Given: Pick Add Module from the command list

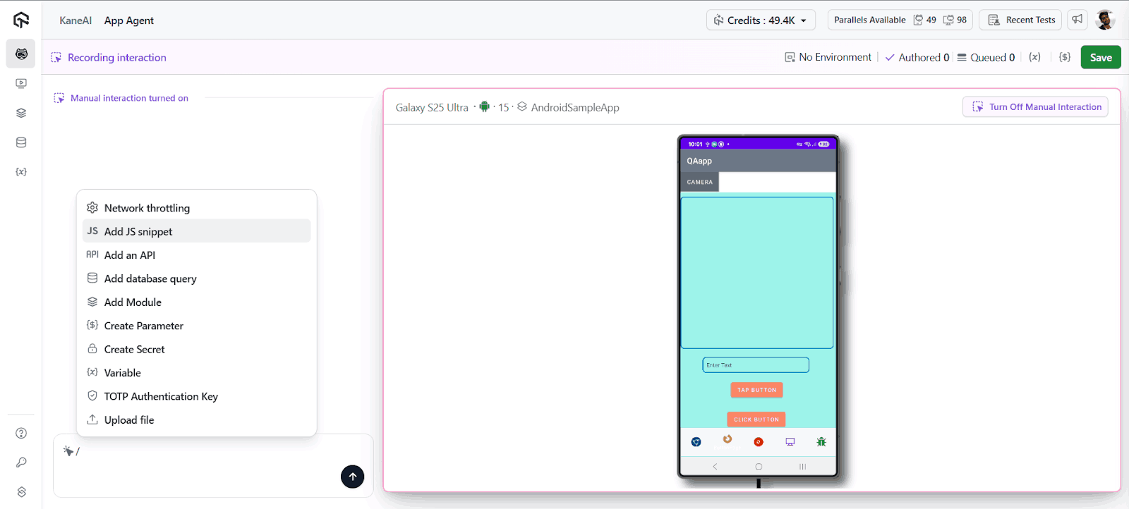Looking at the screenshot, I should click(196, 302).
